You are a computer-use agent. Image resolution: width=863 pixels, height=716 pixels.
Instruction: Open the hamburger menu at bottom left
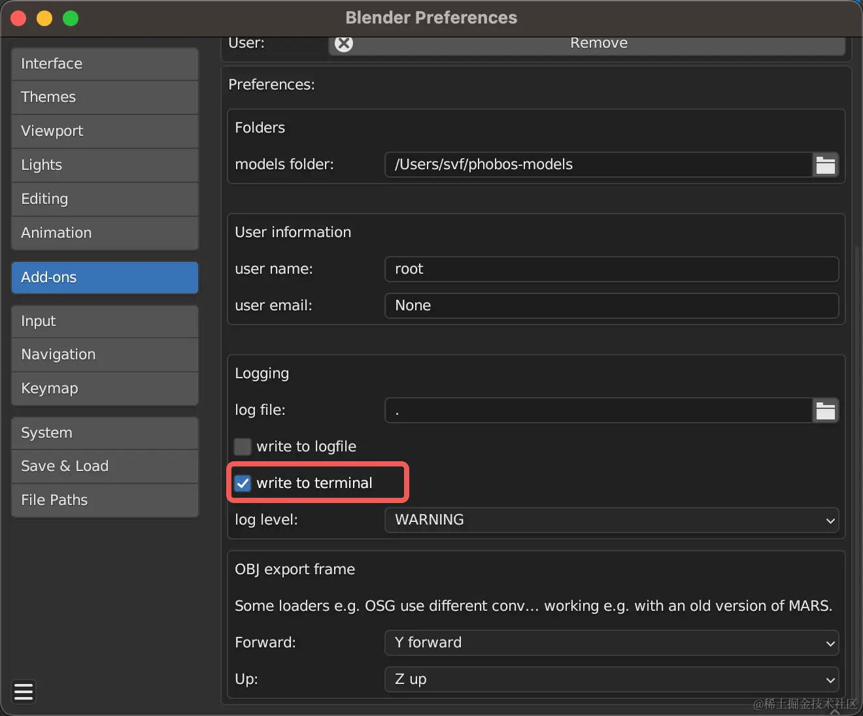pos(24,691)
